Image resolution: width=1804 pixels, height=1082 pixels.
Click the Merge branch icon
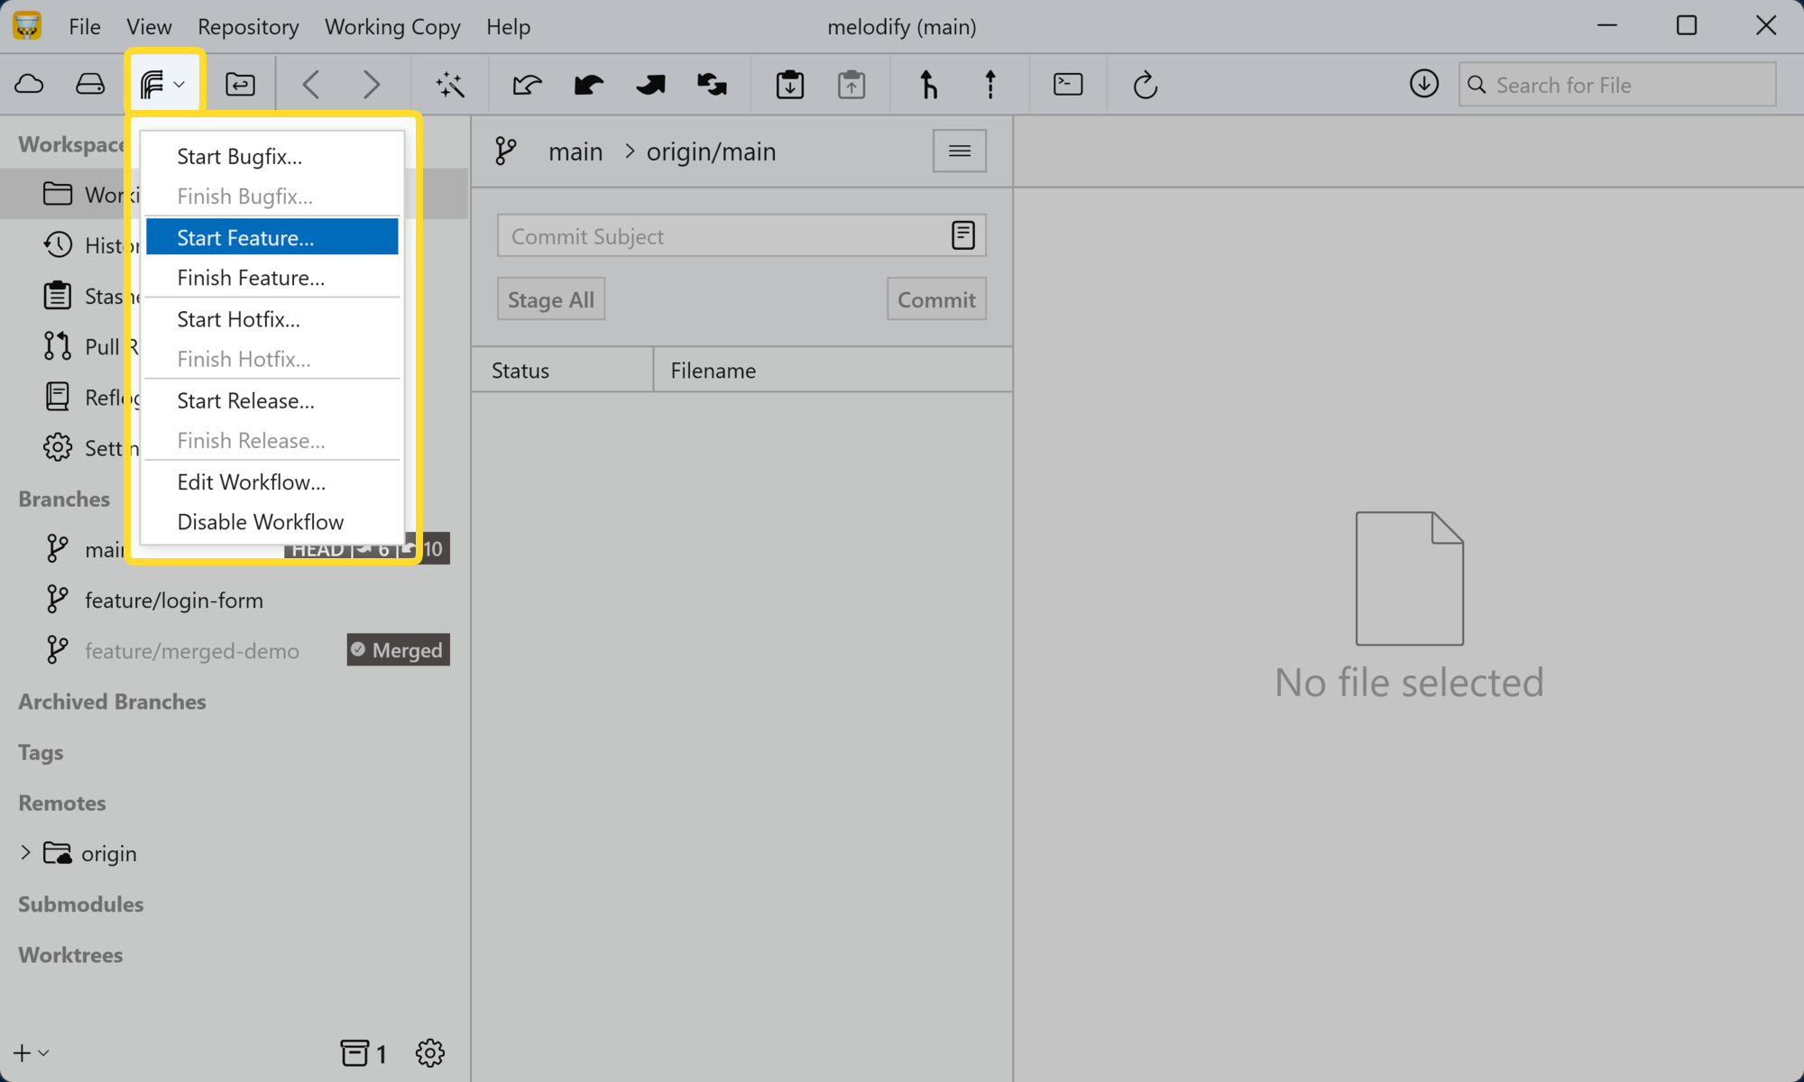(x=929, y=85)
